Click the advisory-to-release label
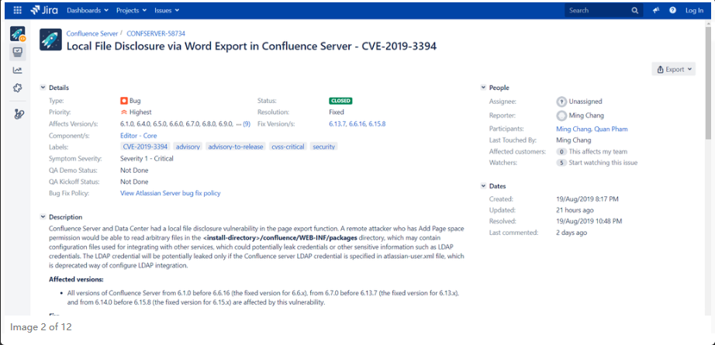The image size is (715, 345). coord(236,147)
